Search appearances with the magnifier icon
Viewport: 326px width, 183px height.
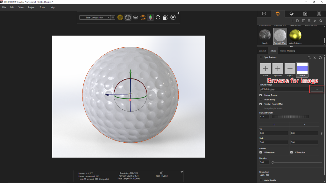point(321,21)
